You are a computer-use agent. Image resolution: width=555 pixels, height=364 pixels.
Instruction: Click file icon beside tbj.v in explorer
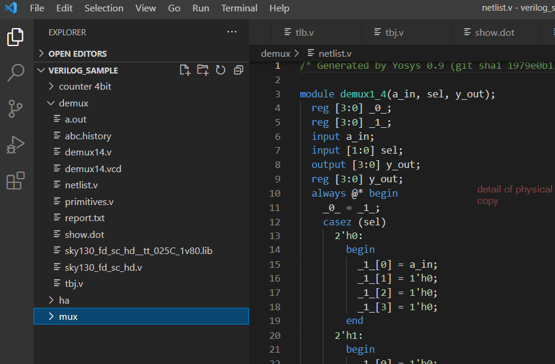click(x=57, y=283)
